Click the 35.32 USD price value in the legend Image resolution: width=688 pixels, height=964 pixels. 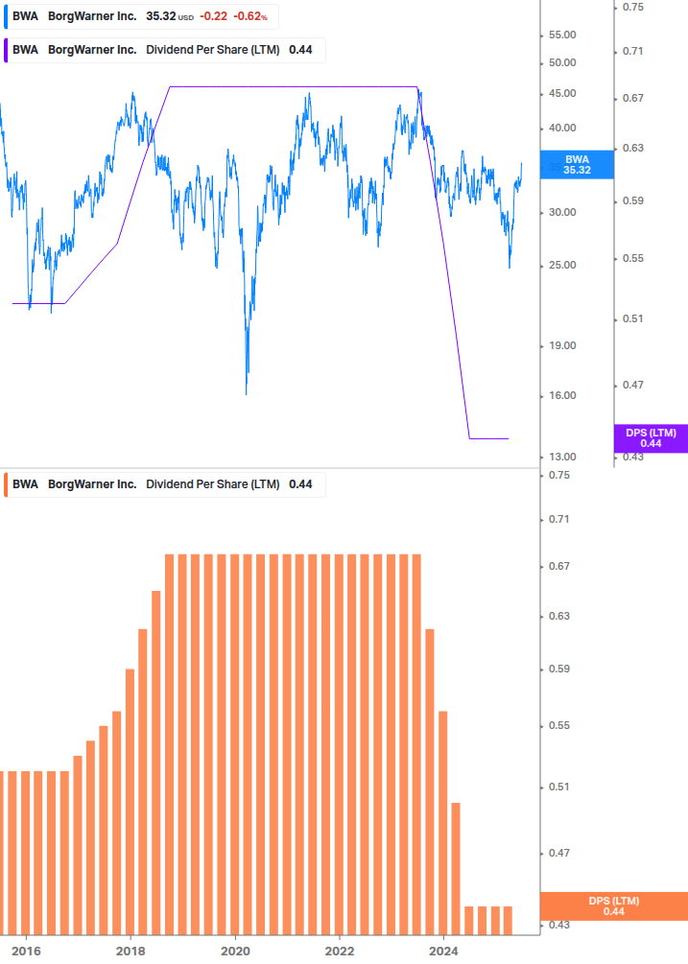pos(170,16)
